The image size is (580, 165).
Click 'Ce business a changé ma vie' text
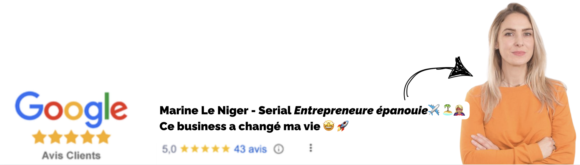coord(240,126)
